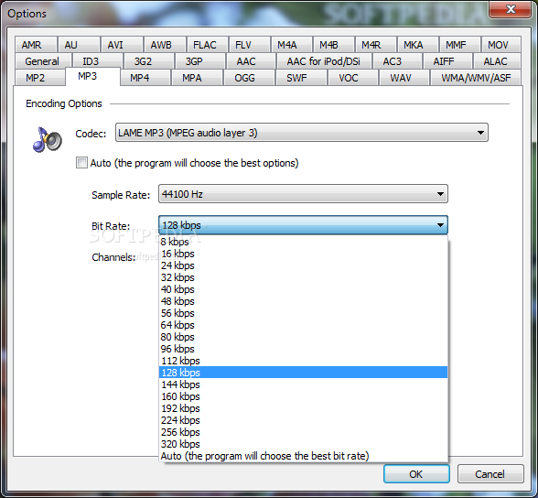Click the Cancel button
This screenshot has height=498, width=538.
pos(490,474)
